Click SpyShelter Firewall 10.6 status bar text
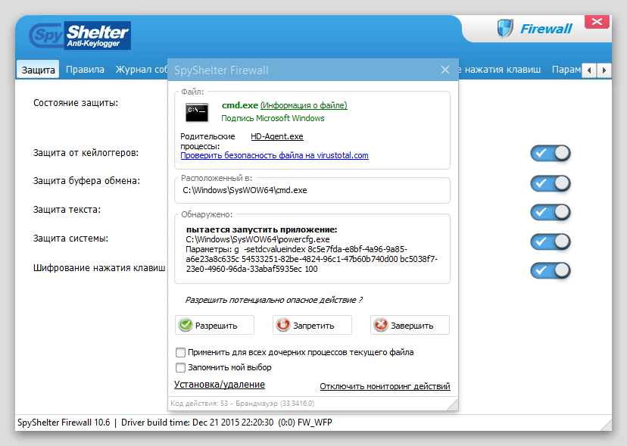The height and width of the screenshot is (446, 627). pyautogui.click(x=64, y=423)
